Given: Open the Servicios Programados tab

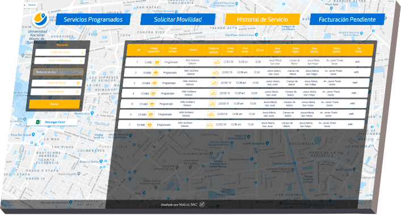Looking at the screenshot, I should (93, 19).
